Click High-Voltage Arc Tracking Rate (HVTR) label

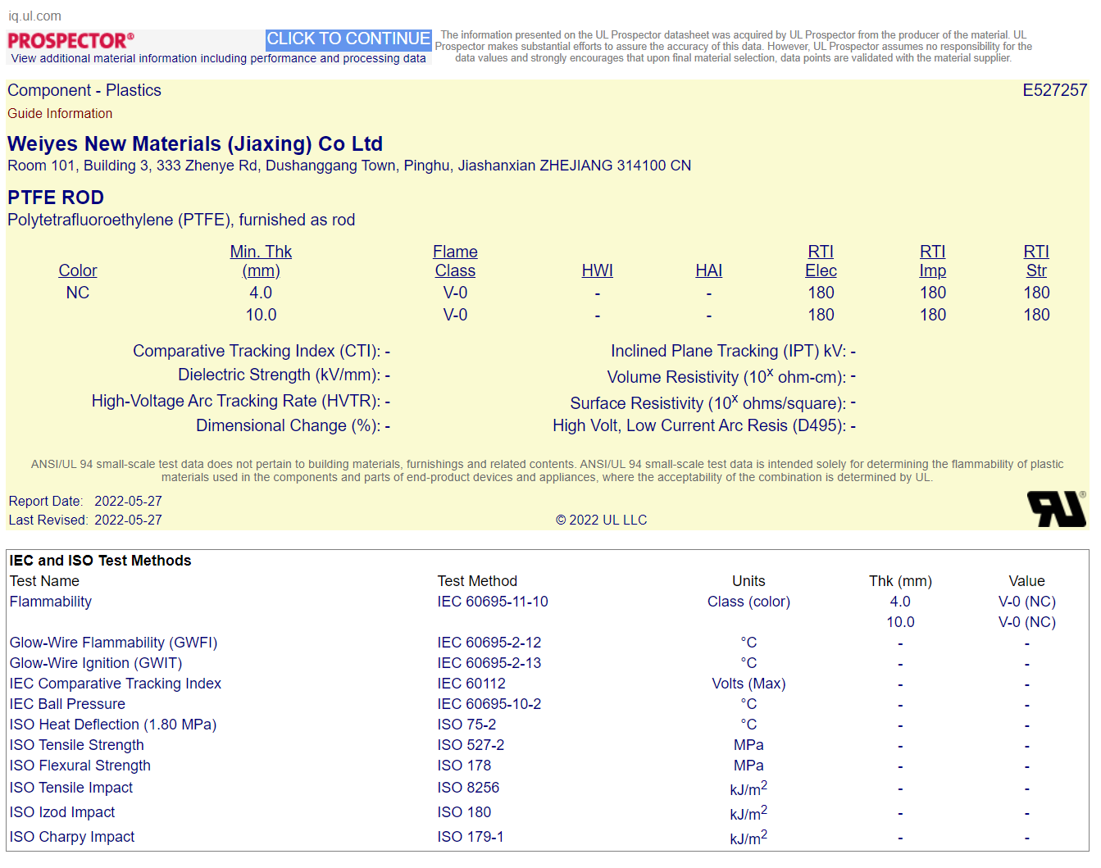[x=236, y=401]
